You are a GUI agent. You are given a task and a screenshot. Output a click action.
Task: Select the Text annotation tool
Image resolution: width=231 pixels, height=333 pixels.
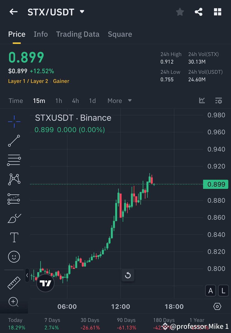point(14,237)
